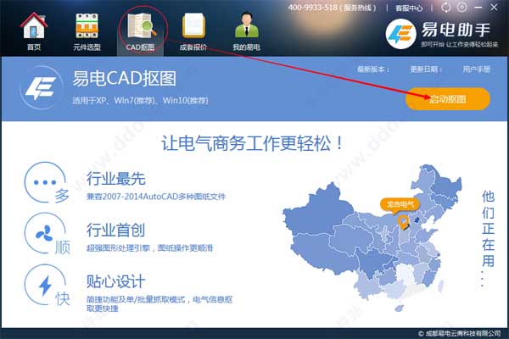
Task: Click the 顺 fan circle icon
Action: point(47,234)
